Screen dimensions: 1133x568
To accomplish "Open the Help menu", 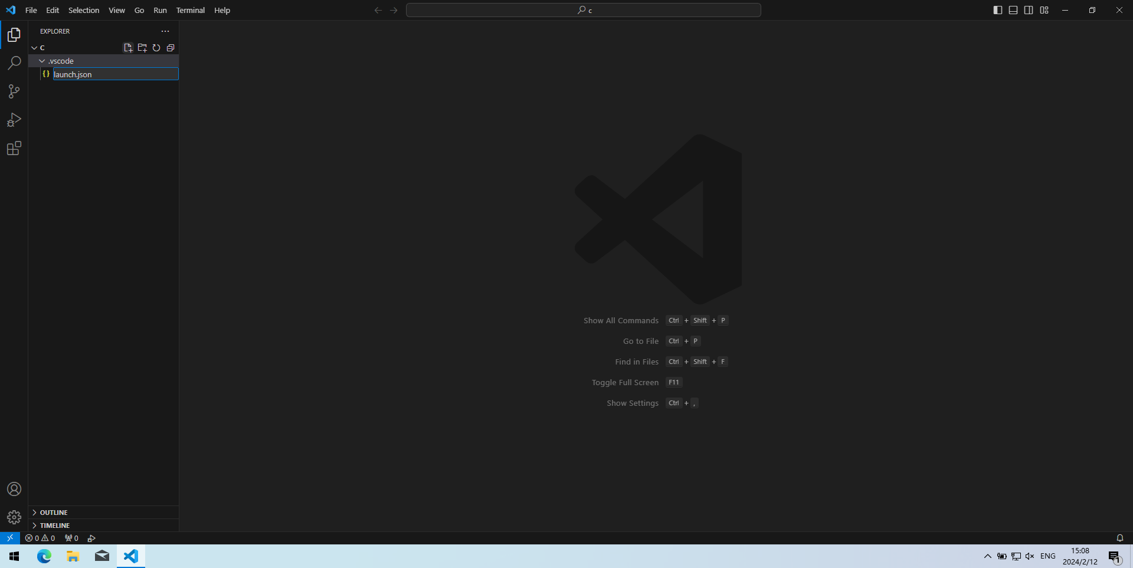I will point(222,10).
